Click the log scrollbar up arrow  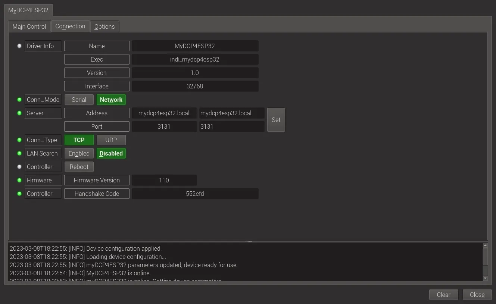coord(485,245)
